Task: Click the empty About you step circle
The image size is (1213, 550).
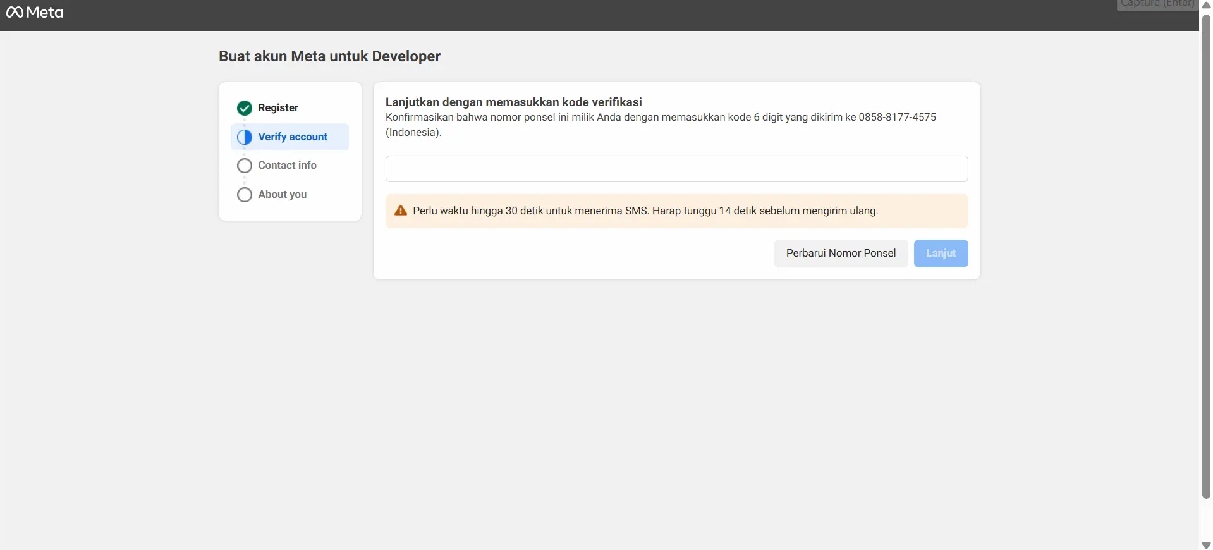Action: [245, 195]
